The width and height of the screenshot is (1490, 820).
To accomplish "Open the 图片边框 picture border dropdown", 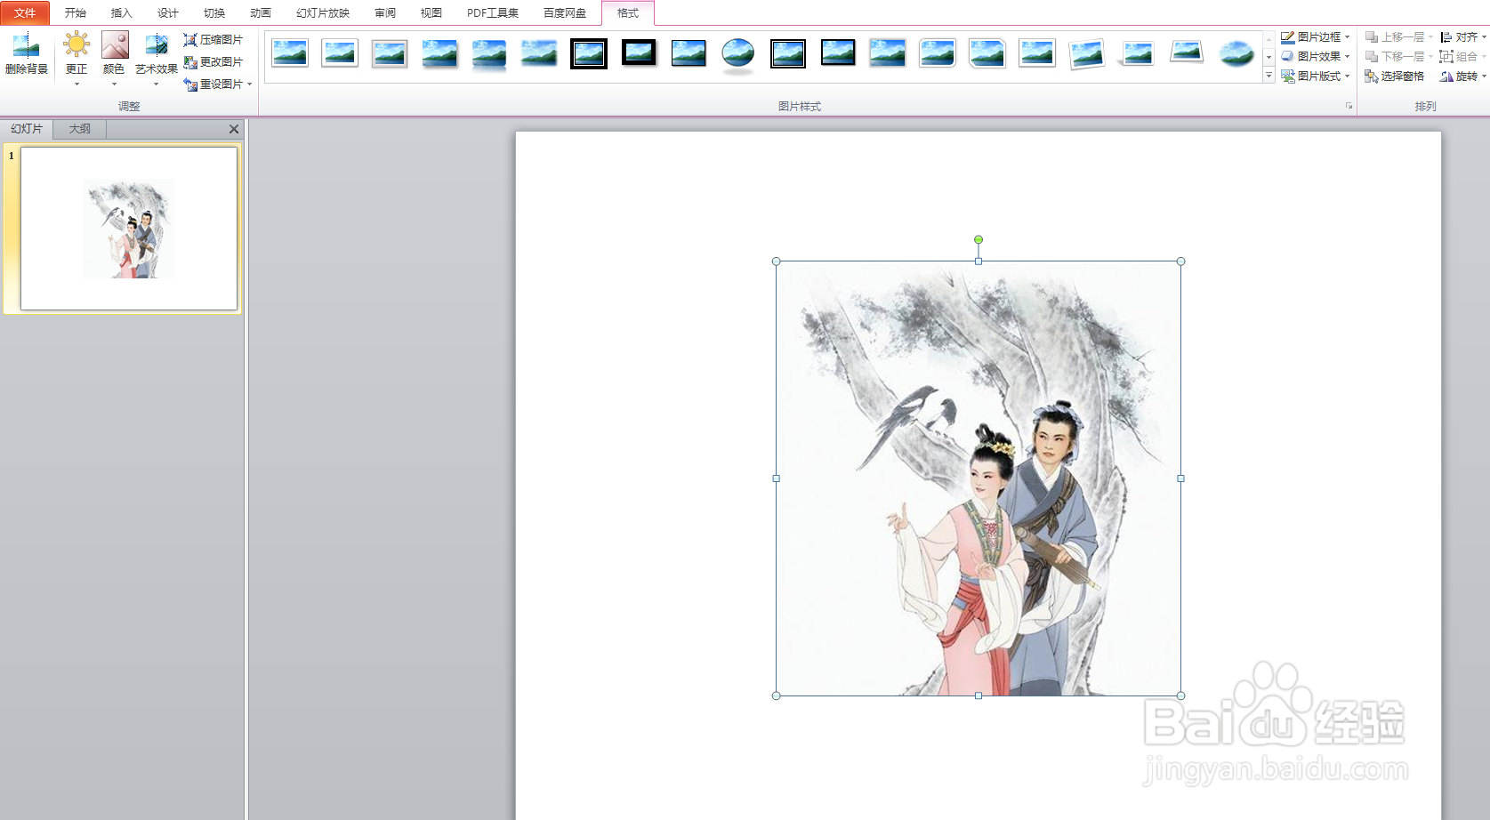I will [x=1315, y=36].
